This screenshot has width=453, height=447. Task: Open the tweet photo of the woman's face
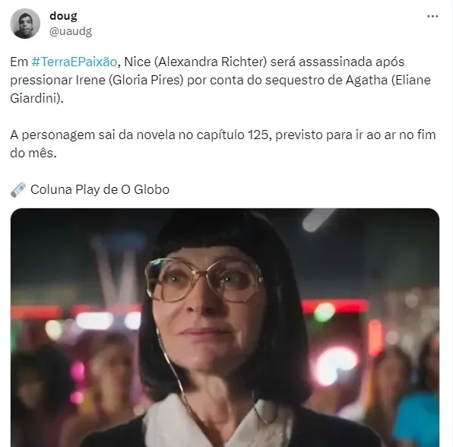point(225,328)
